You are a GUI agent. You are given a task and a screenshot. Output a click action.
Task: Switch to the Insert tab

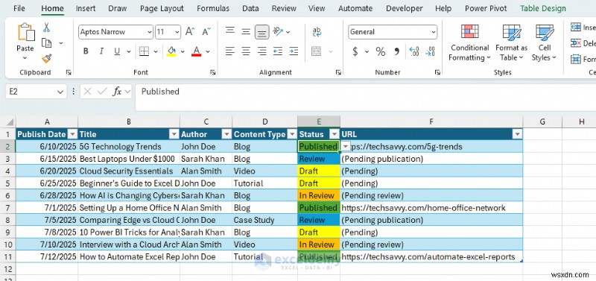(86, 8)
